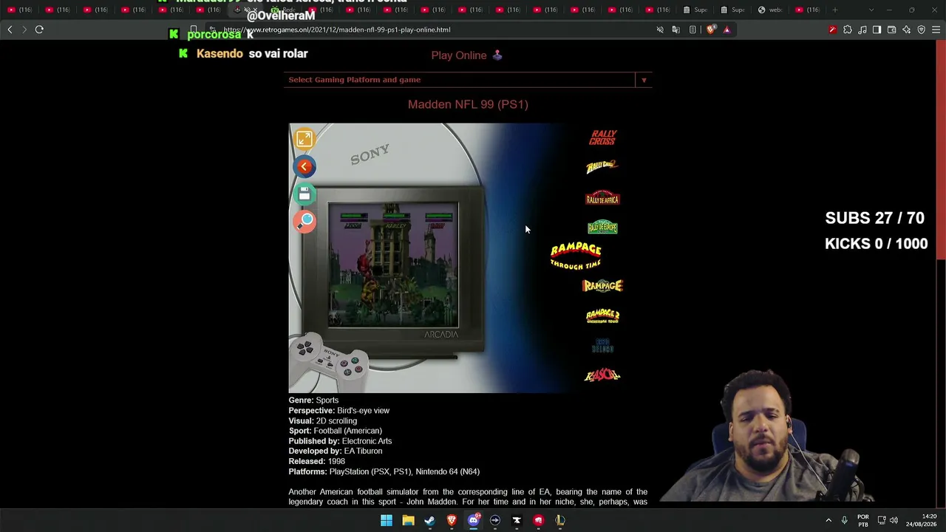This screenshot has width=946, height=532.
Task: Open the clock showing 14:20
Action: click(921, 520)
